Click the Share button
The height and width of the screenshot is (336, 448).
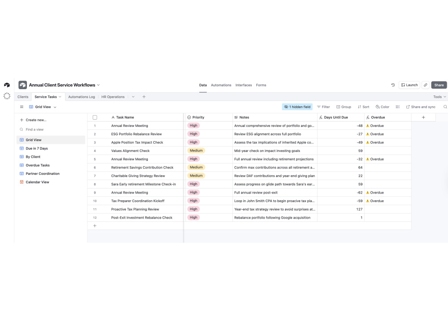[439, 85]
